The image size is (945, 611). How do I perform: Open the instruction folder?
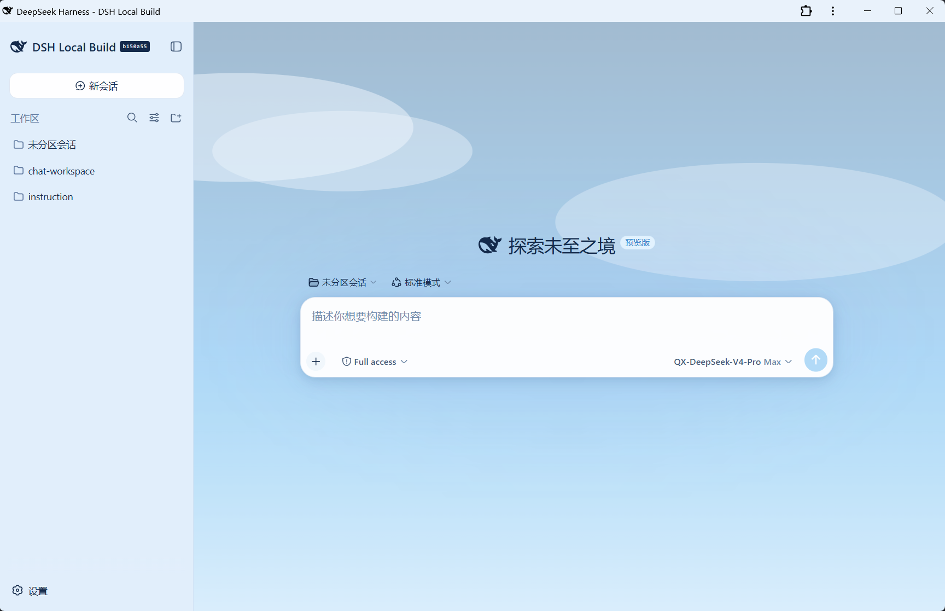(97, 196)
